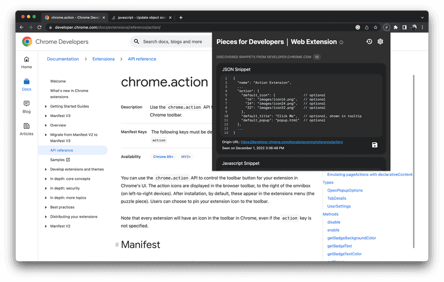Jump to the enable method

pyautogui.click(x=334, y=230)
